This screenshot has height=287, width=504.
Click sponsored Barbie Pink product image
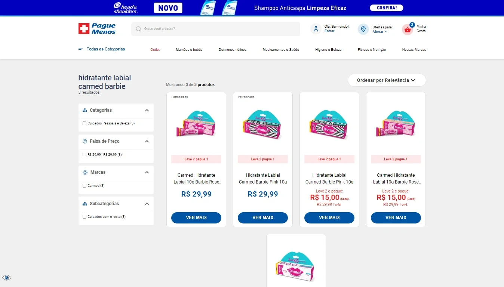(x=263, y=124)
